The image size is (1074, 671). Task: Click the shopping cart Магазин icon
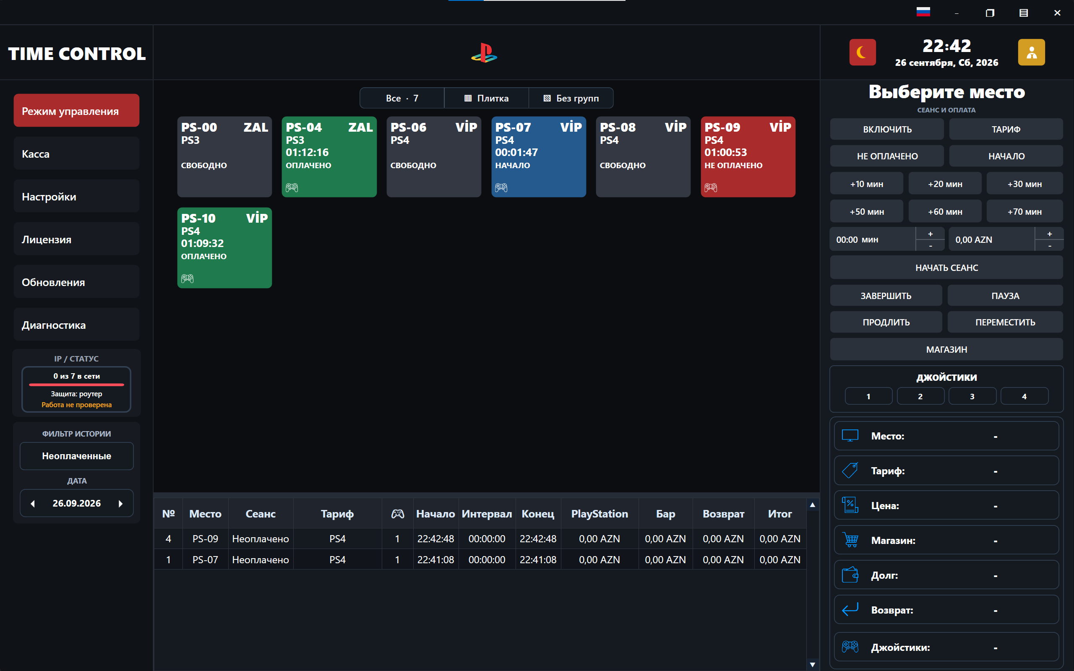pyautogui.click(x=850, y=540)
